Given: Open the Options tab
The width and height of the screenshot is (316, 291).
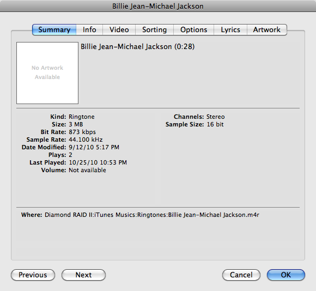Looking at the screenshot, I should (193, 29).
